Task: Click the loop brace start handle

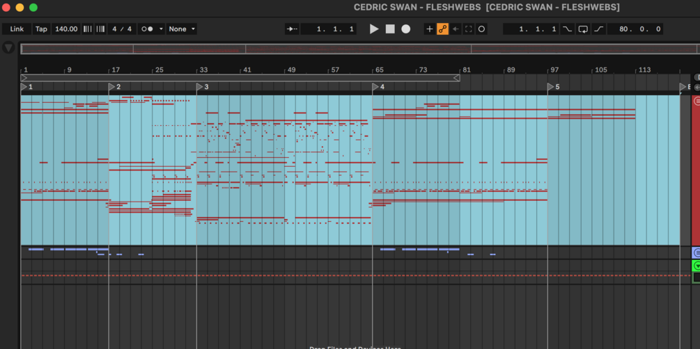Action: (24, 78)
